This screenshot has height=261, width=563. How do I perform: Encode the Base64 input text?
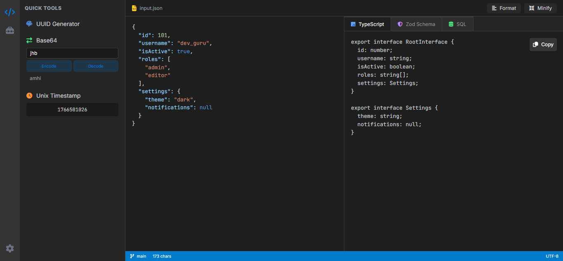(49, 66)
